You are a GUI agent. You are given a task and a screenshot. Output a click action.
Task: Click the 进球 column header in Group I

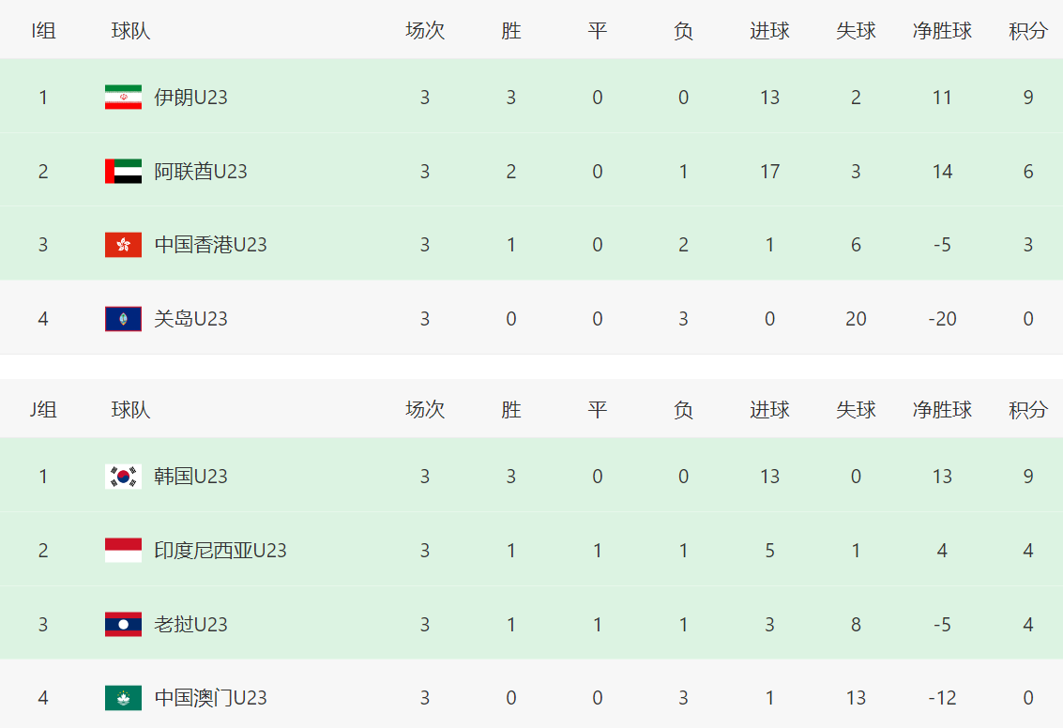769,31
